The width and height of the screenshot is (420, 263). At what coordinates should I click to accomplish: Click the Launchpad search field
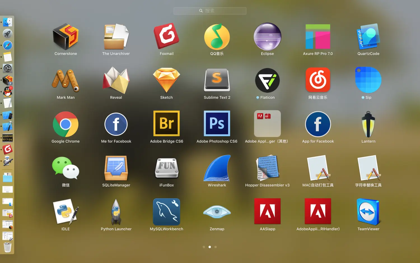210,11
